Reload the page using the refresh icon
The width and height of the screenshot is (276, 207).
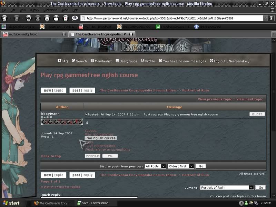pyautogui.click(x=29, y=18)
